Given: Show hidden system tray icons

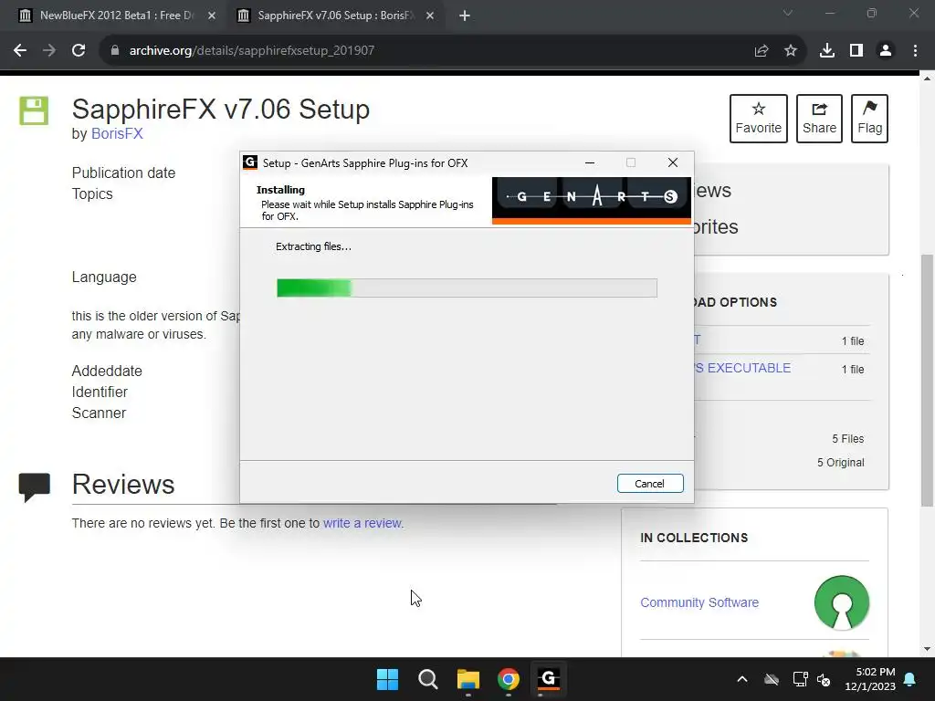Looking at the screenshot, I should tap(742, 679).
